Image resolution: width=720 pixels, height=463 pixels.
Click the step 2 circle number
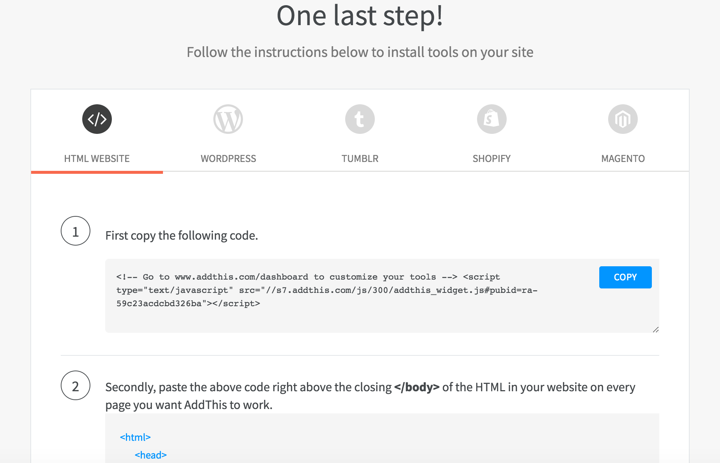(x=76, y=386)
